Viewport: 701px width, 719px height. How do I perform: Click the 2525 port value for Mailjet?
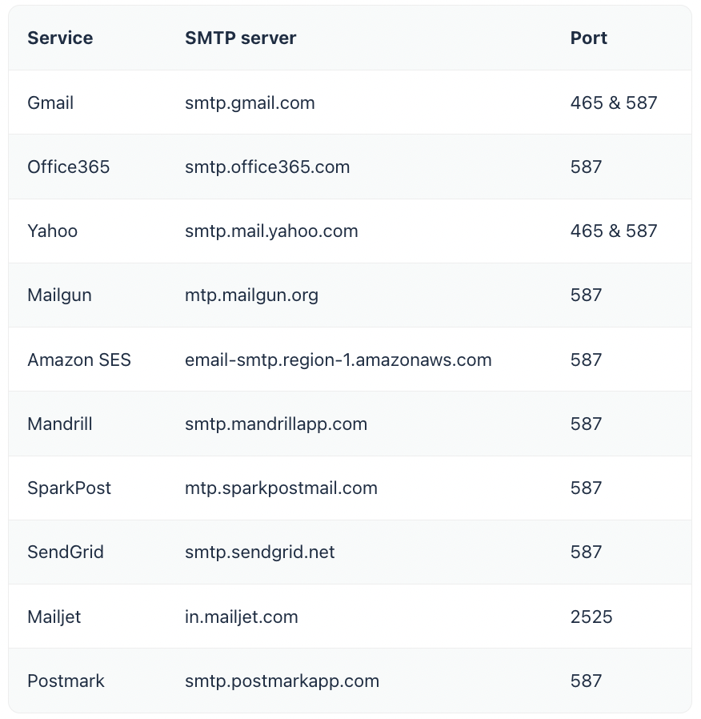click(x=591, y=617)
